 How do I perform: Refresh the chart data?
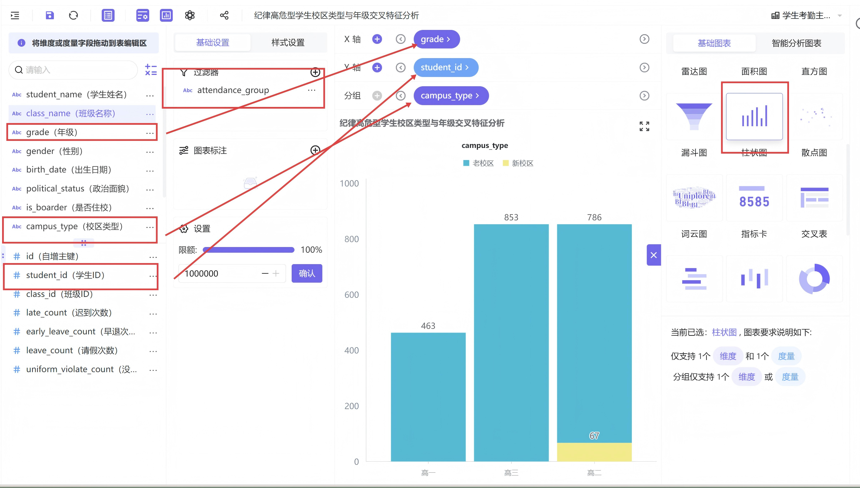coord(74,15)
